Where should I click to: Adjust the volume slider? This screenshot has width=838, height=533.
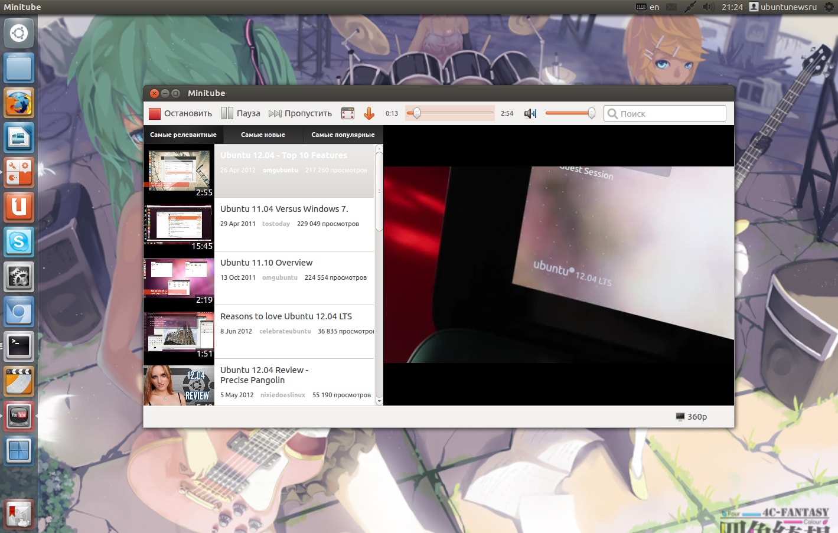(570, 113)
